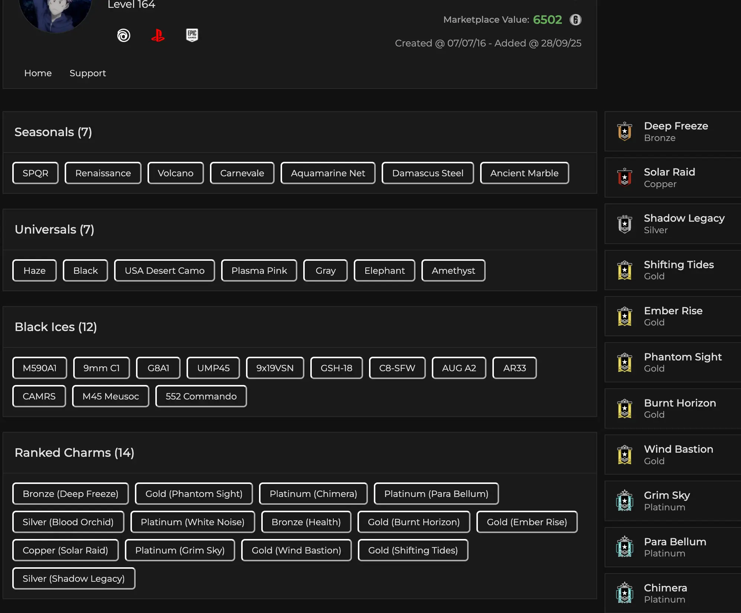Click the PlayStation platform icon
The image size is (741, 613).
[x=158, y=35]
